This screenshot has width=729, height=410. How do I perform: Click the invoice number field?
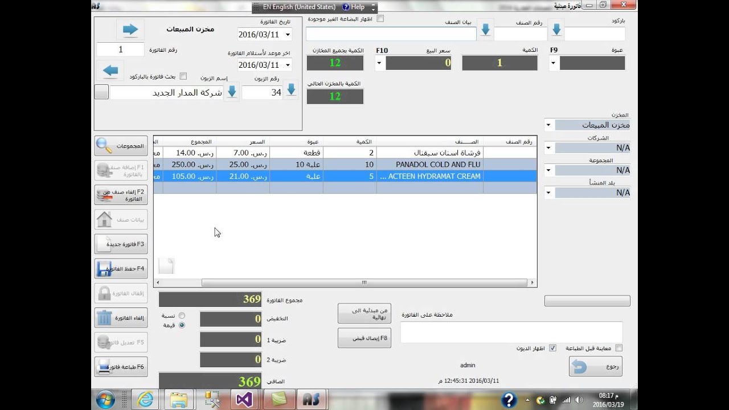121,50
